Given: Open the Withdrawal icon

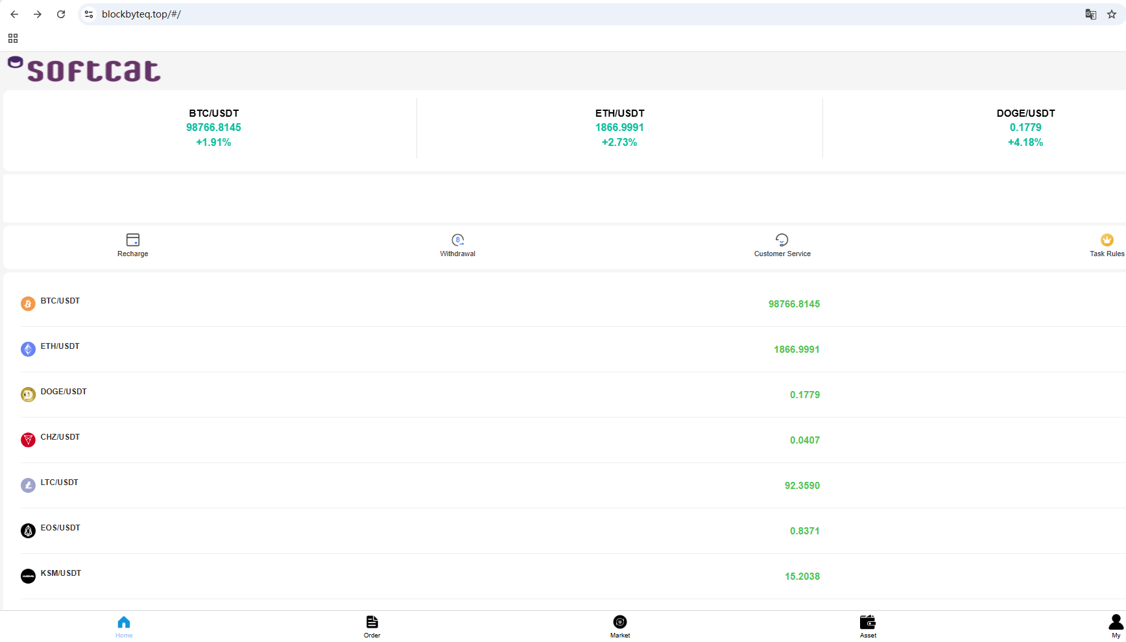Looking at the screenshot, I should [x=457, y=240].
